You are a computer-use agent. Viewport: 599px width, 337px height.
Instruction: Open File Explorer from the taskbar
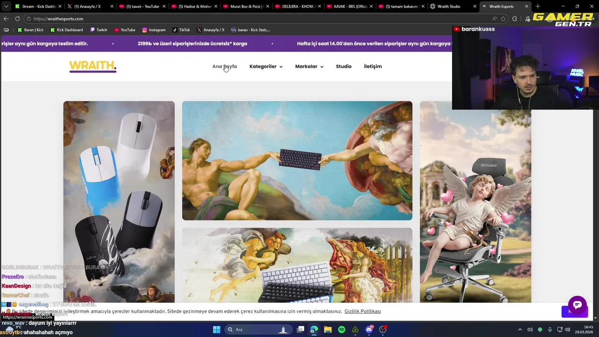click(328, 330)
